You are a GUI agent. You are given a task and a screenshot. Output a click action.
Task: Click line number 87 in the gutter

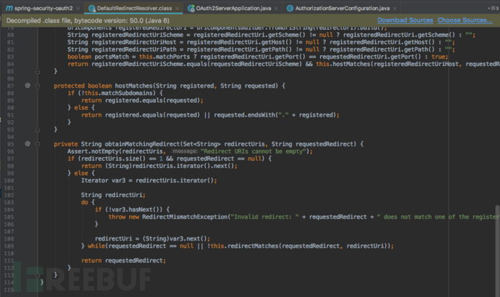[x=10, y=85]
